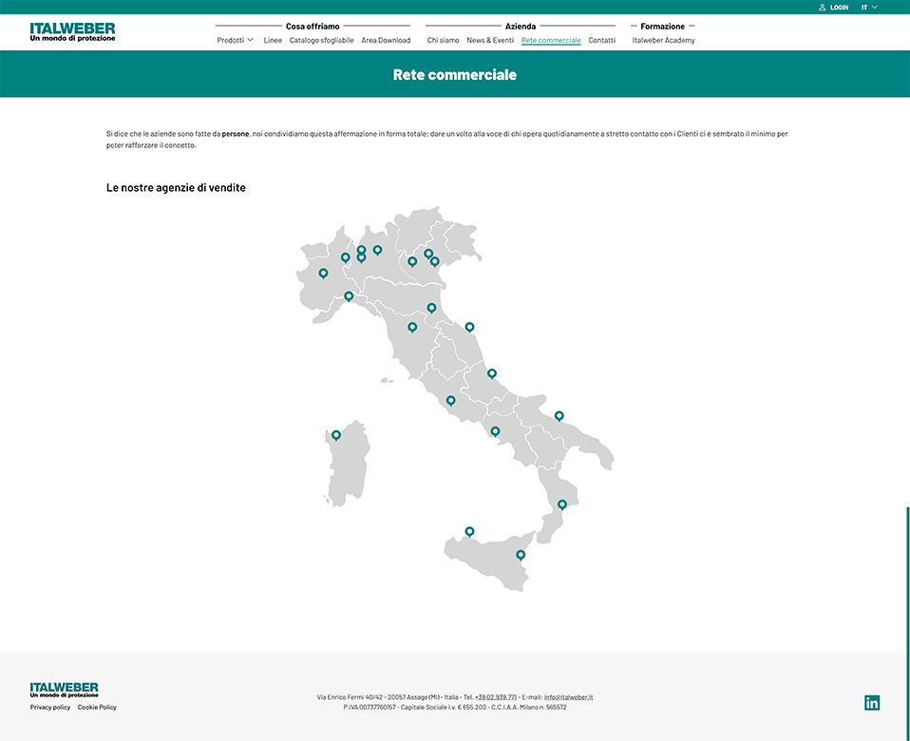Image resolution: width=910 pixels, height=741 pixels.
Task: Click the map pin in central Tuscany
Action: 411,326
